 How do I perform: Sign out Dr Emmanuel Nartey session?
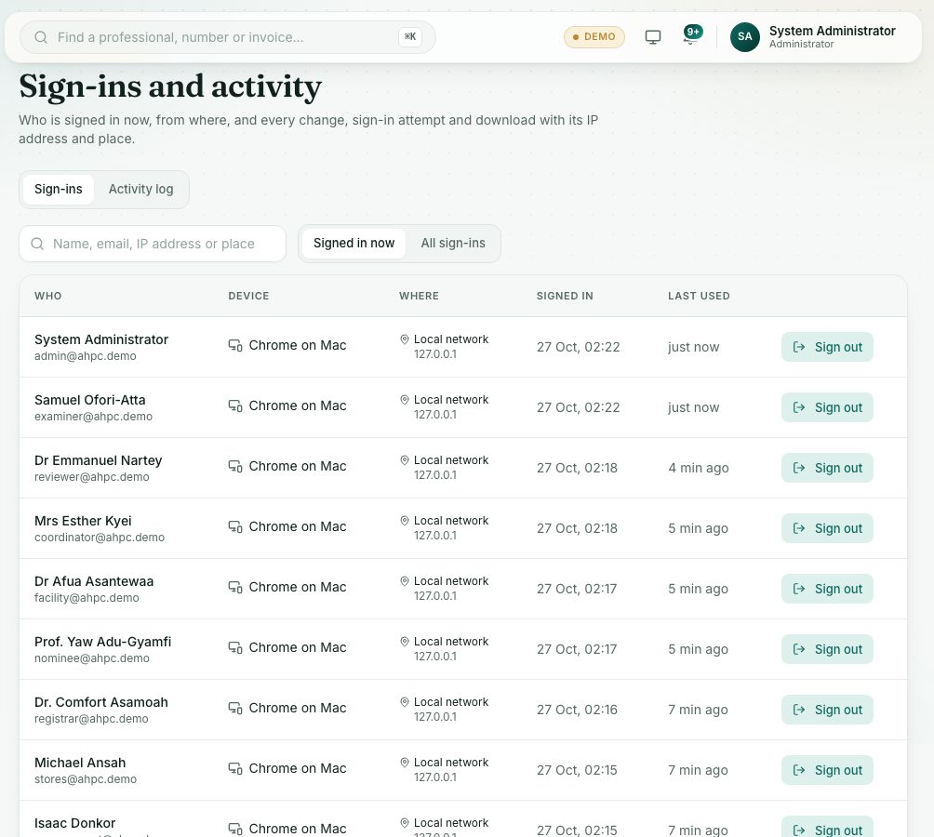tap(827, 468)
